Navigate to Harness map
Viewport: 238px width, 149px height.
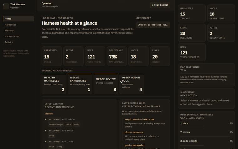(18, 36)
